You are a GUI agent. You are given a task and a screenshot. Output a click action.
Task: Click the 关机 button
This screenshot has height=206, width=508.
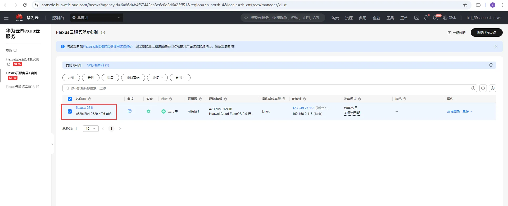coord(91,78)
